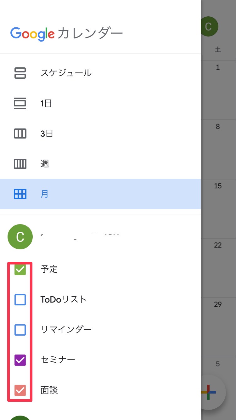236x420 pixels.
Task: Tap the Google カレンダー logo title
Action: (66, 33)
